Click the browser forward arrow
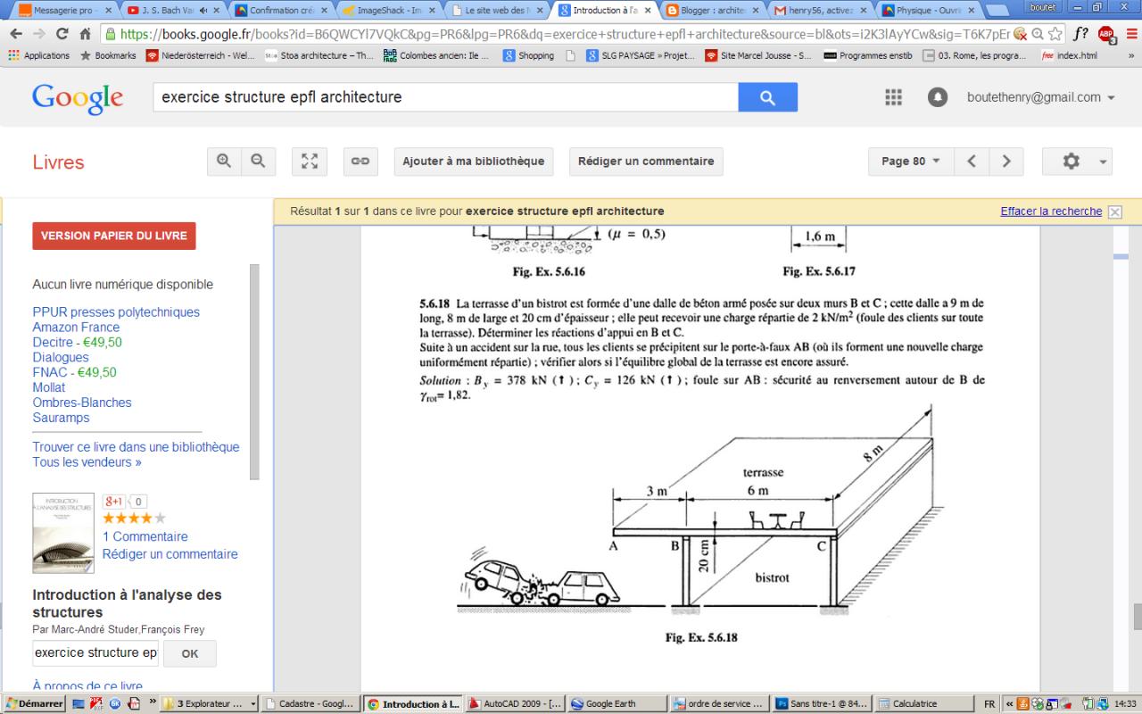This screenshot has width=1142, height=714. click(x=40, y=35)
